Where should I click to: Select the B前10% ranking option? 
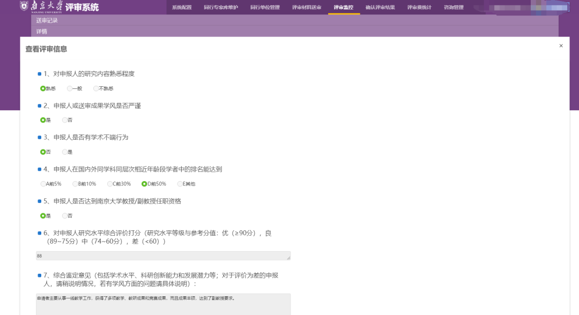point(75,183)
